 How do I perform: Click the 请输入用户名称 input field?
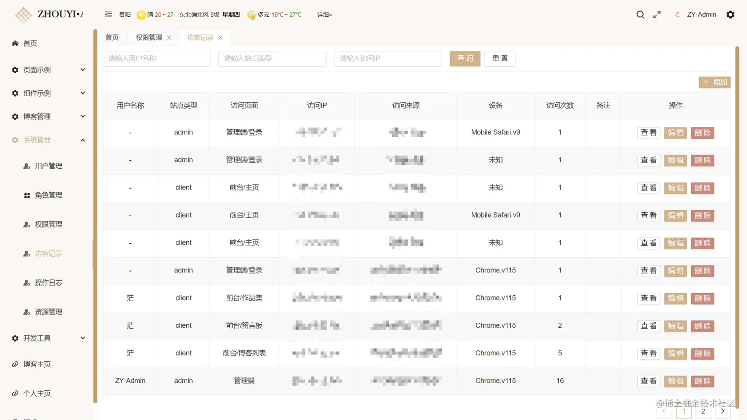point(156,58)
